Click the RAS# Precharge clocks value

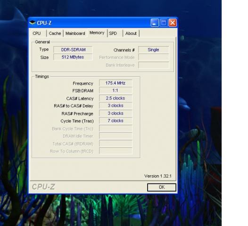point(116,113)
